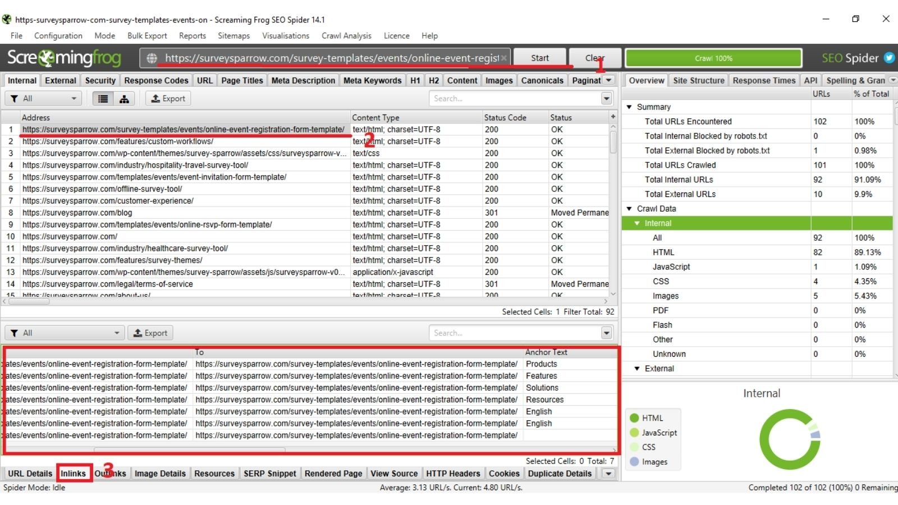Screen dimensions: 898x505
Task: Click the Crawl 100% progress bar
Action: click(x=713, y=58)
